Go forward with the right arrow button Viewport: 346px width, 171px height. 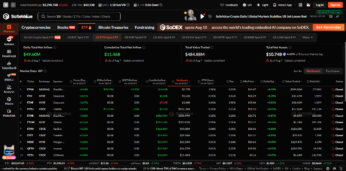pyautogui.click(x=13, y=5)
